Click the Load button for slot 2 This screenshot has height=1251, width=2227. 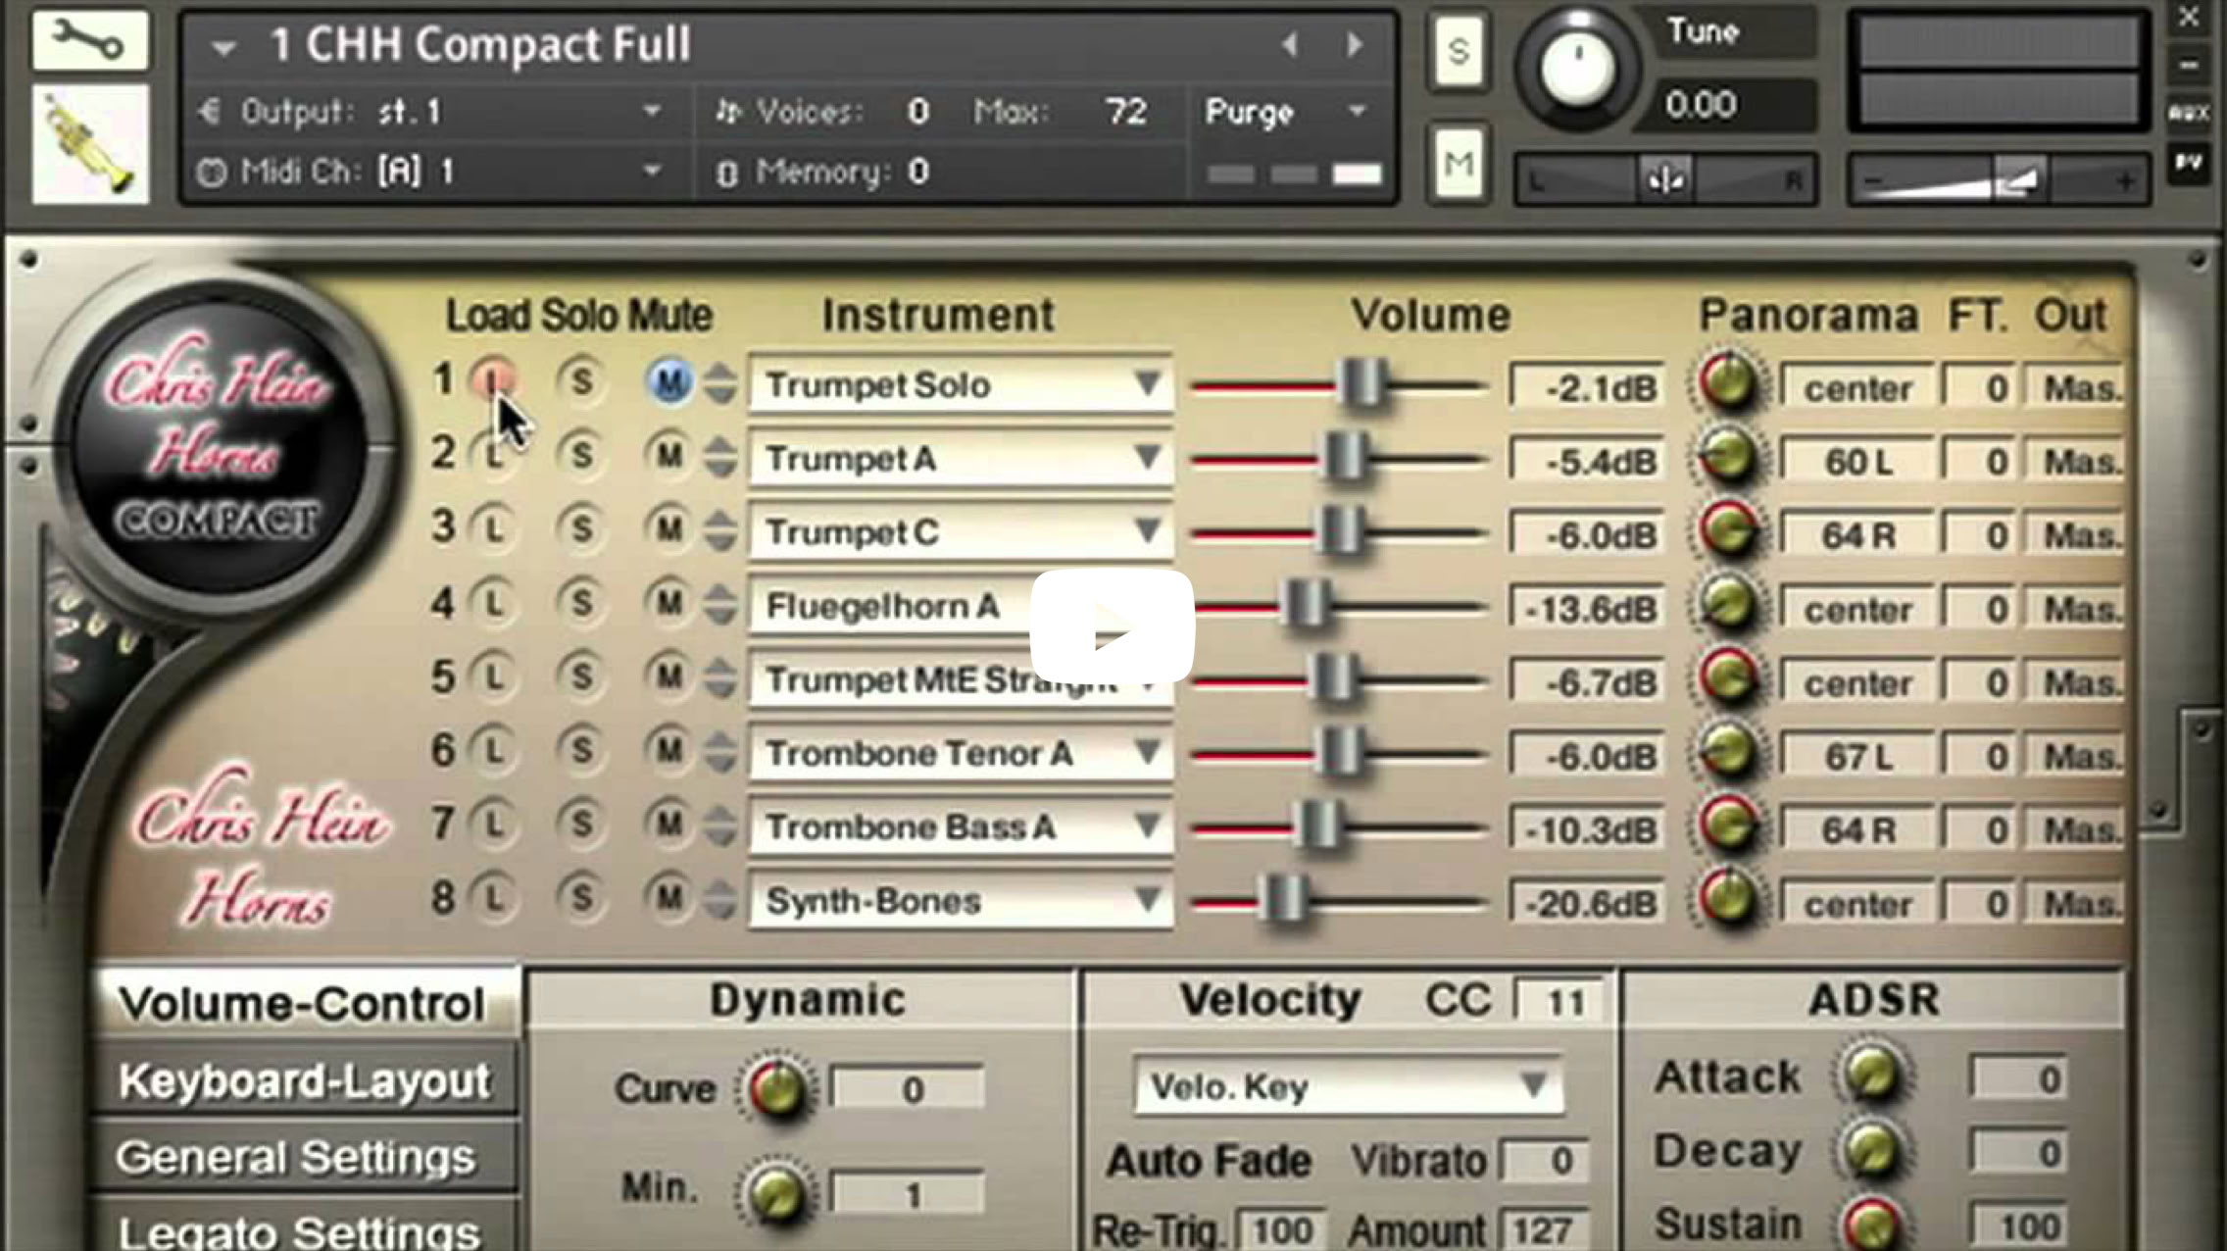click(495, 456)
